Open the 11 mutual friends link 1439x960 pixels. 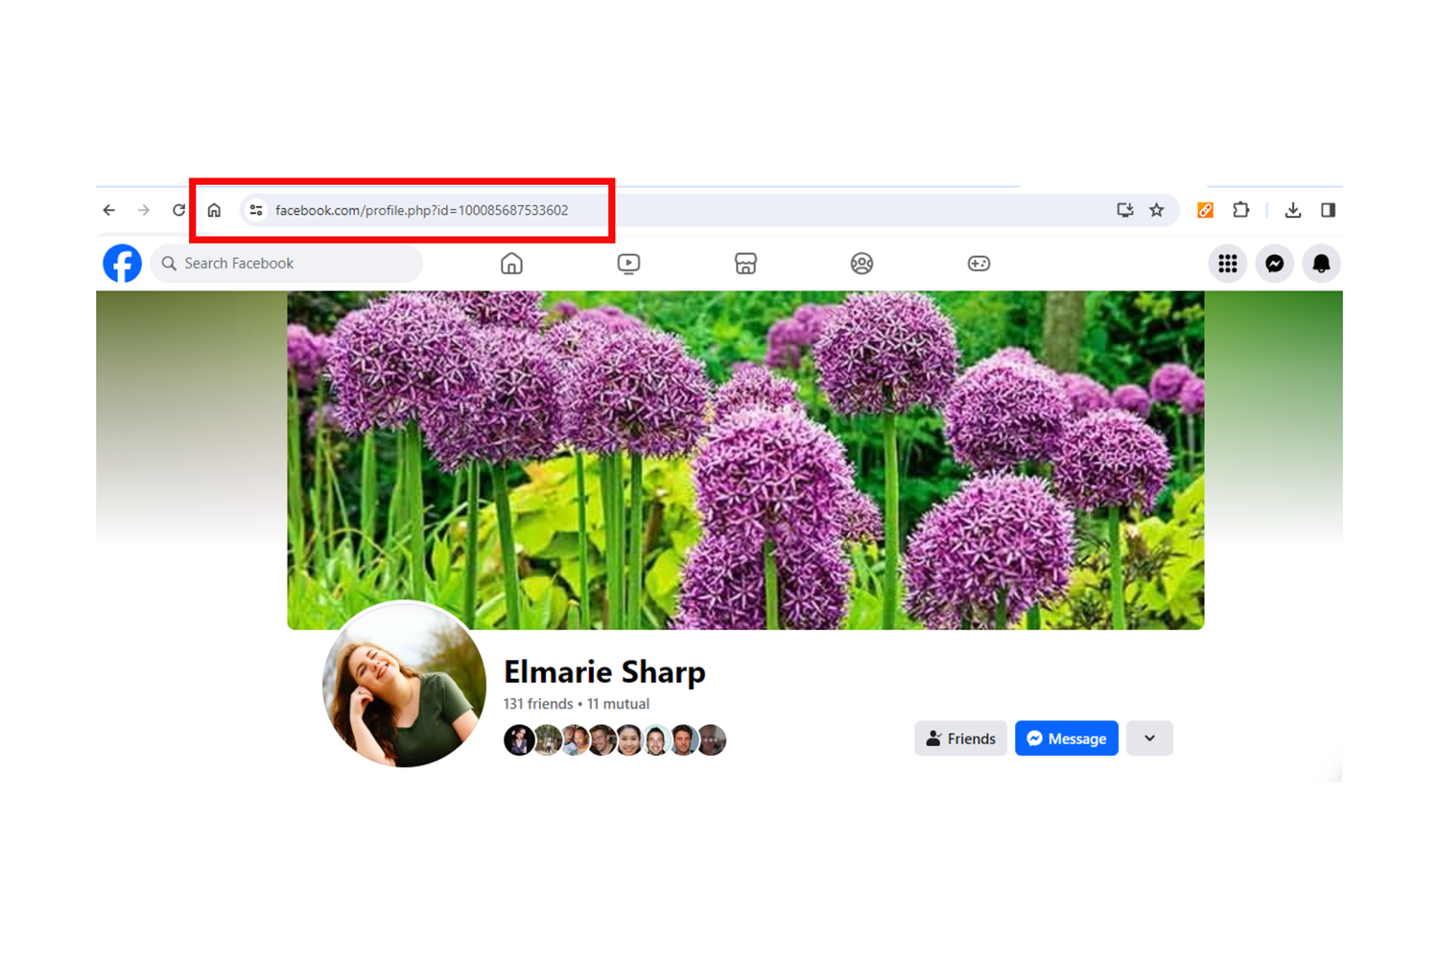point(619,703)
